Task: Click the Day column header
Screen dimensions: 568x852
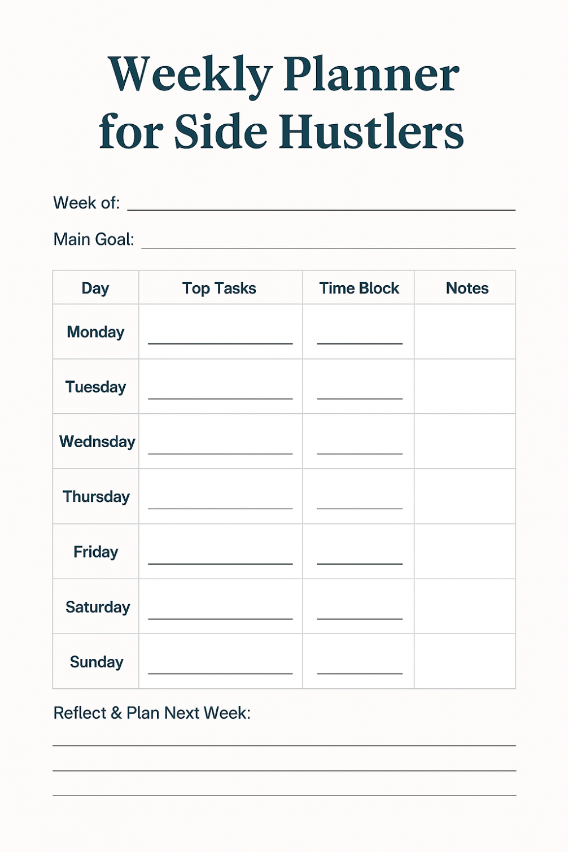Action: pos(95,288)
